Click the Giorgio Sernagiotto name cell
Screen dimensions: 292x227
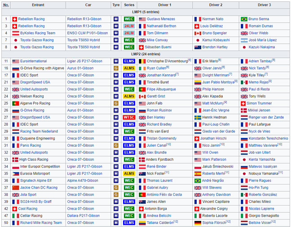(x=264, y=215)
